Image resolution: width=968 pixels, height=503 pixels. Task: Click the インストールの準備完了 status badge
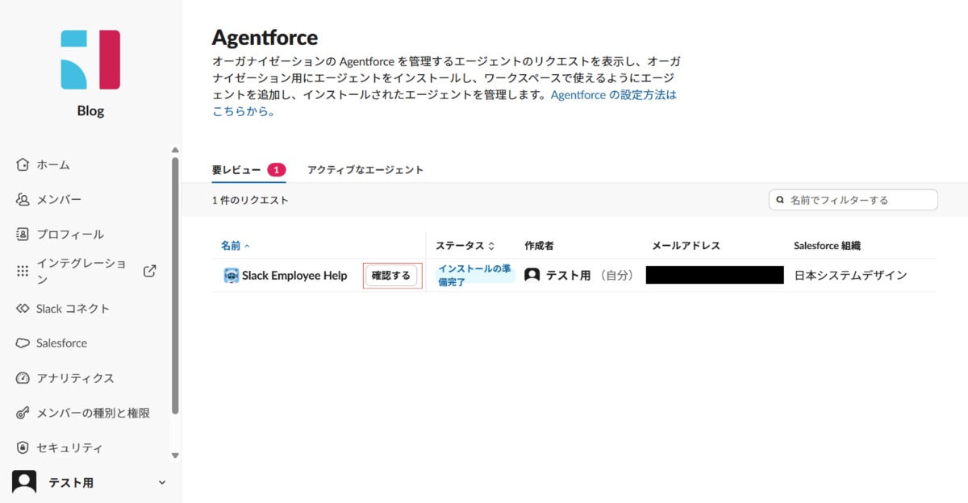point(476,276)
